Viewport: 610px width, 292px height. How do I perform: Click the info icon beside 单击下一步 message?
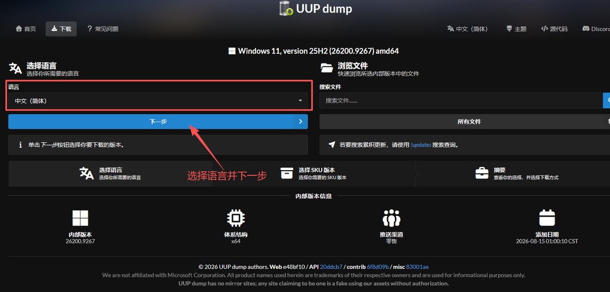(20, 145)
